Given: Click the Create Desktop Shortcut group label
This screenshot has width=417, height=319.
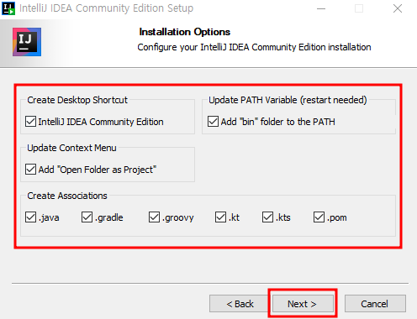Looking at the screenshot, I should click(x=77, y=100).
